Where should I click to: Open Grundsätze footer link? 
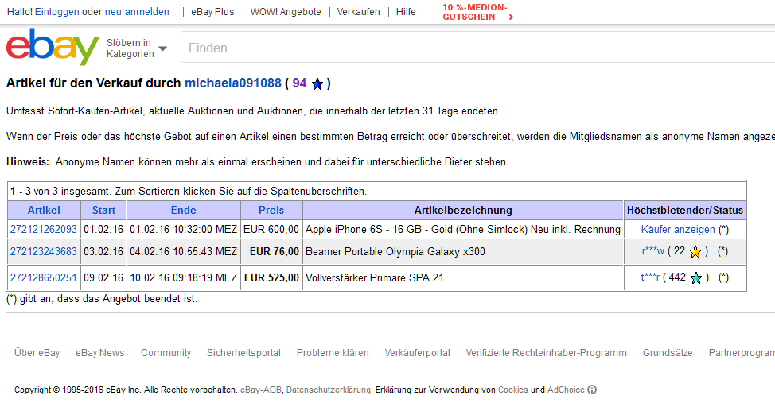click(668, 353)
